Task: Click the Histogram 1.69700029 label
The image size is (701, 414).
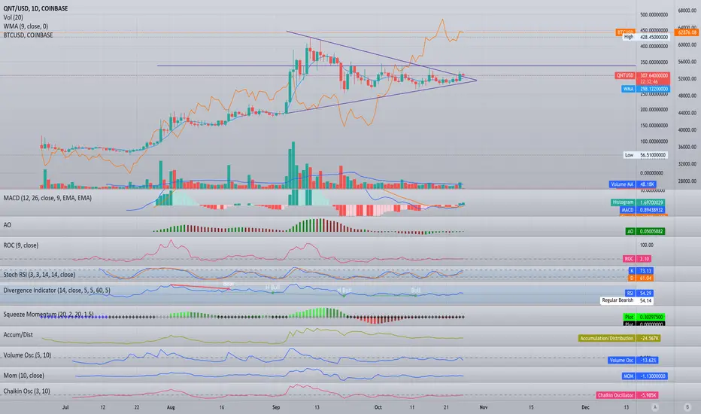Action: point(638,202)
